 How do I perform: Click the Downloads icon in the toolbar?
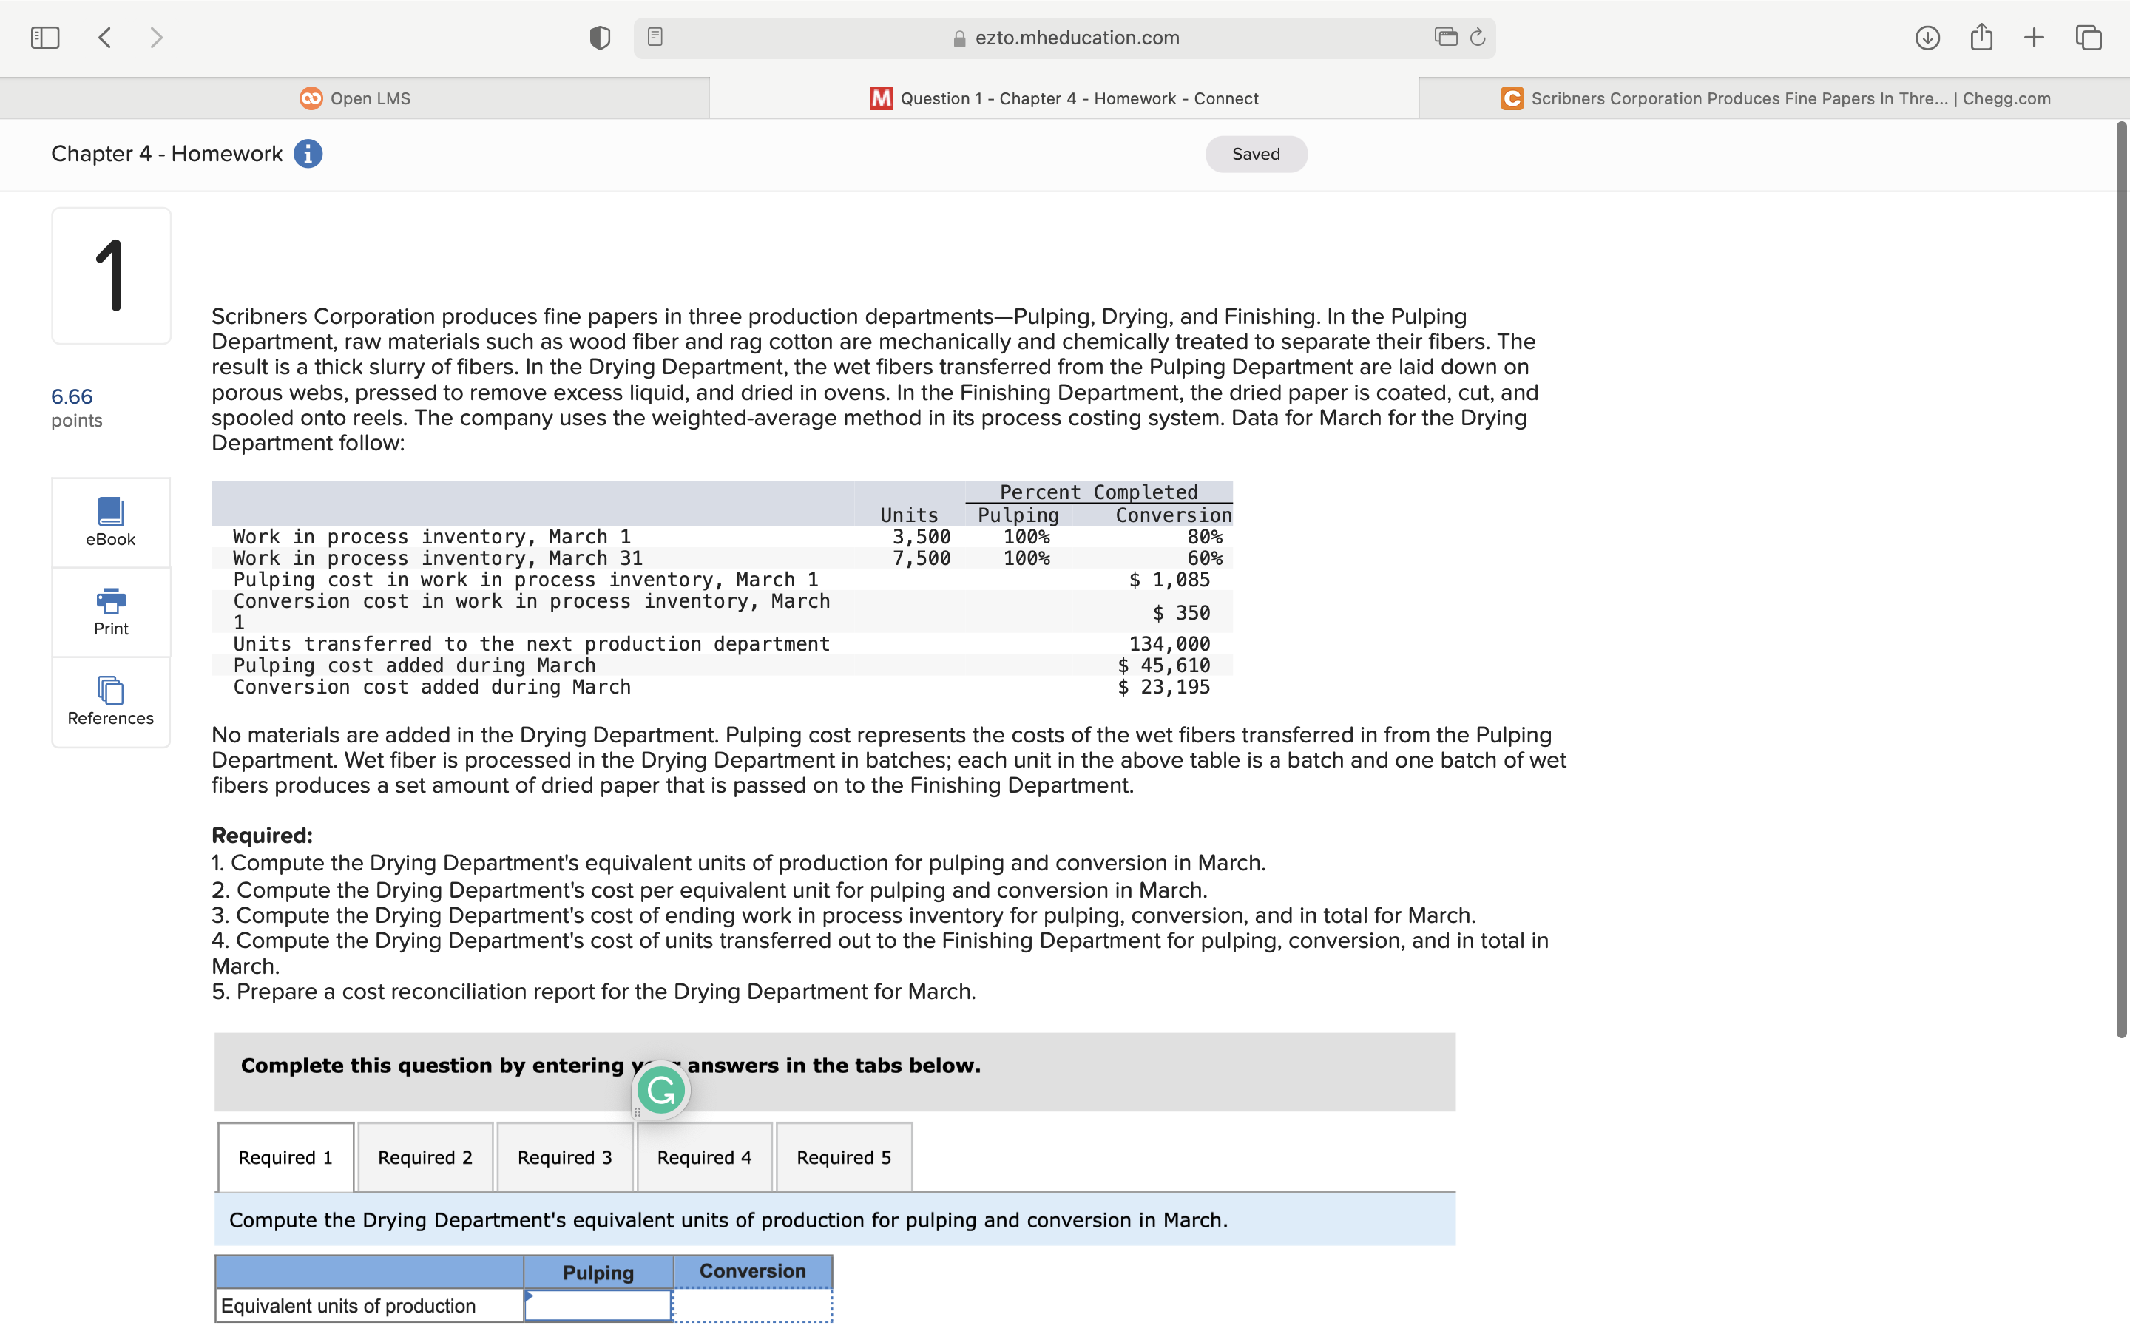pos(1927,37)
